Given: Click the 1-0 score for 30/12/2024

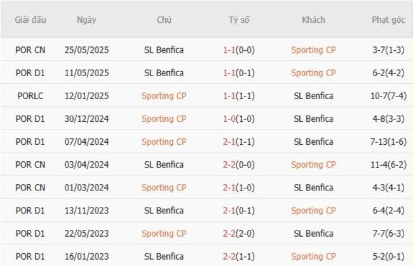Looking at the screenshot, I should 239,119.
